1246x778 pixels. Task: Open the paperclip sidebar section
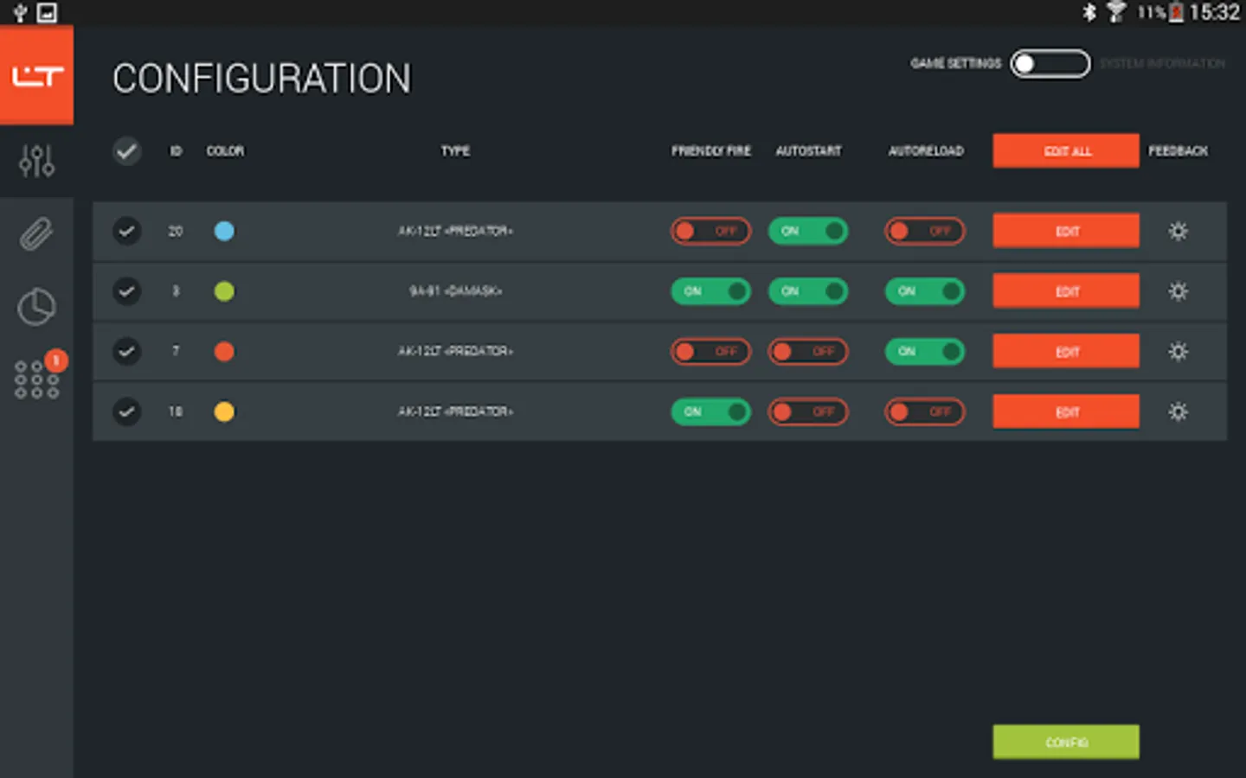[36, 233]
